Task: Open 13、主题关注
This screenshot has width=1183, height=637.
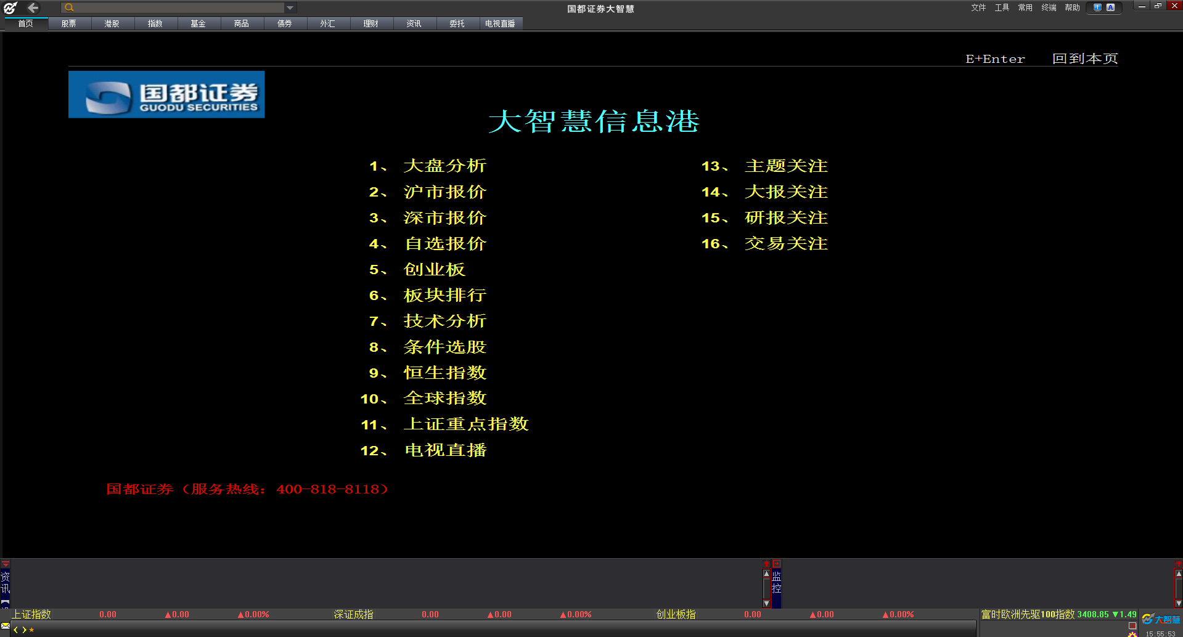Action: [764, 166]
